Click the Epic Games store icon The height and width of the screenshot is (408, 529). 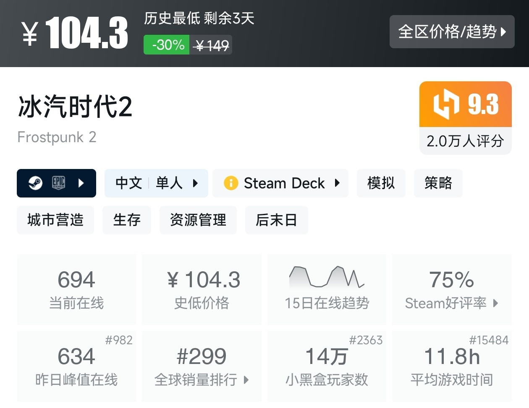(x=59, y=183)
